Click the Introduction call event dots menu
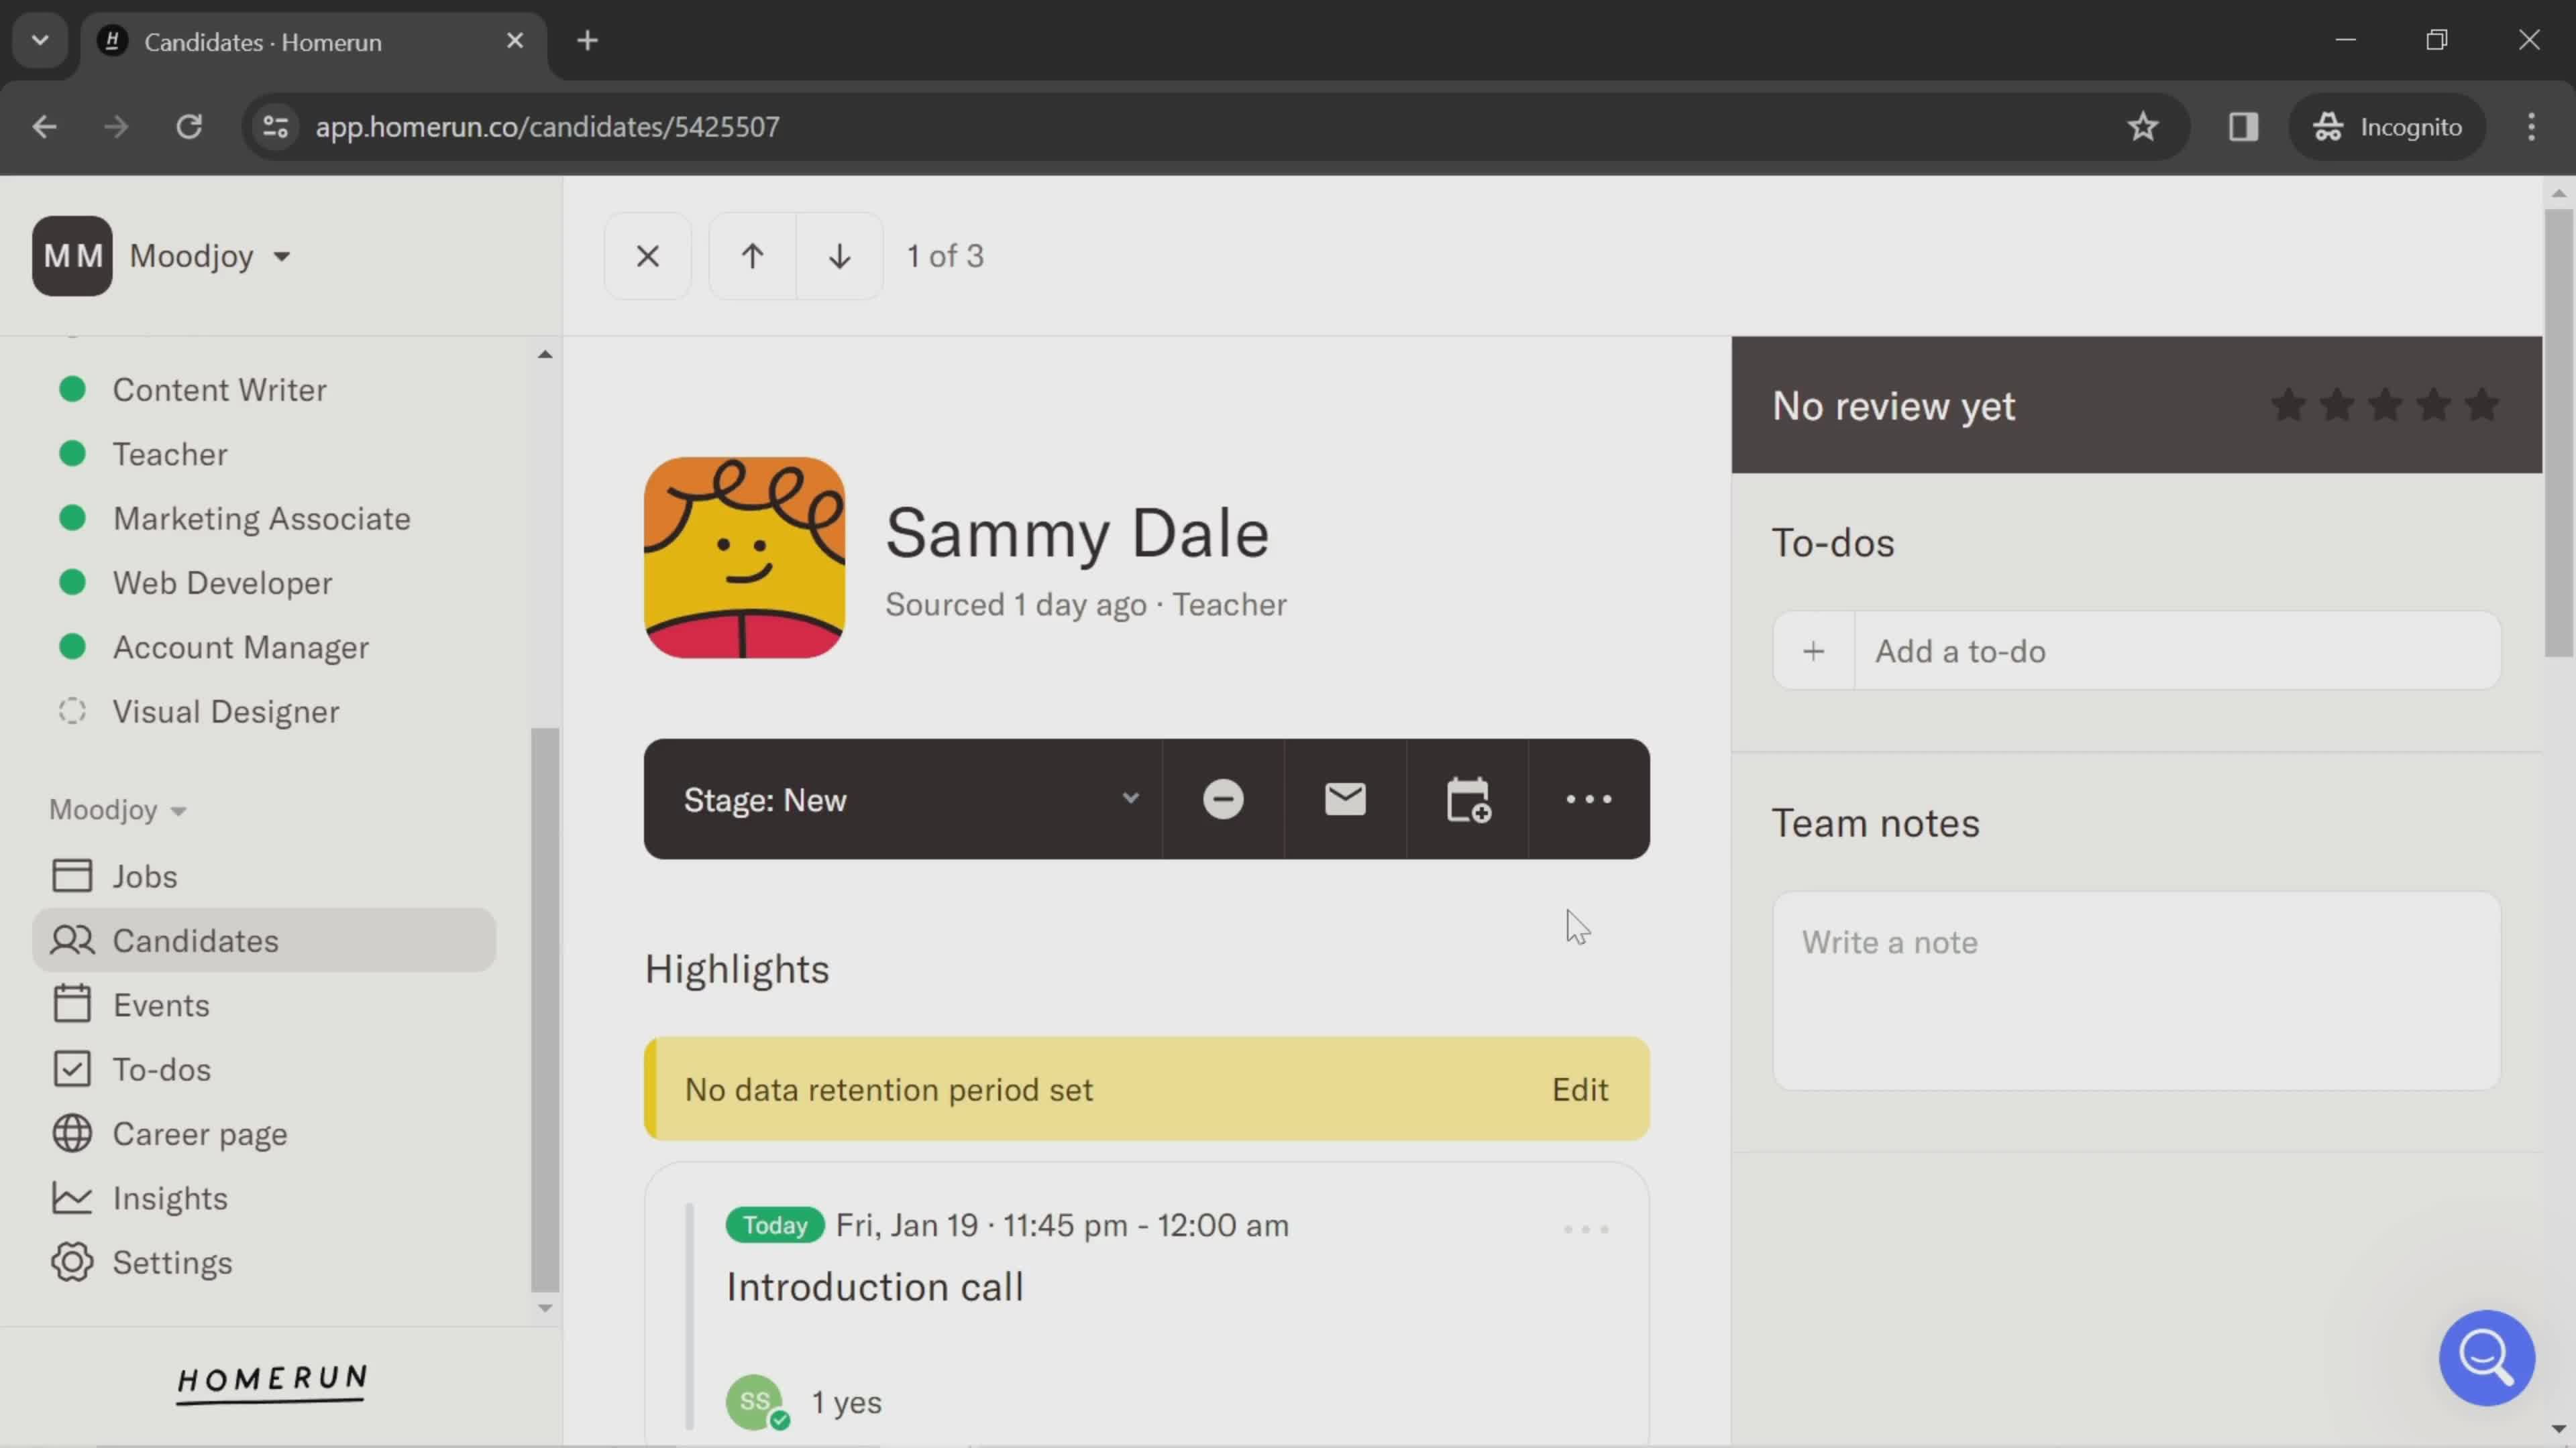The image size is (2576, 1448). click(1587, 1229)
